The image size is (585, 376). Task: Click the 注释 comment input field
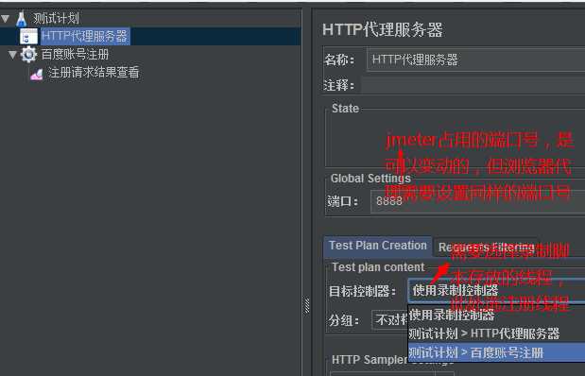pos(473,85)
